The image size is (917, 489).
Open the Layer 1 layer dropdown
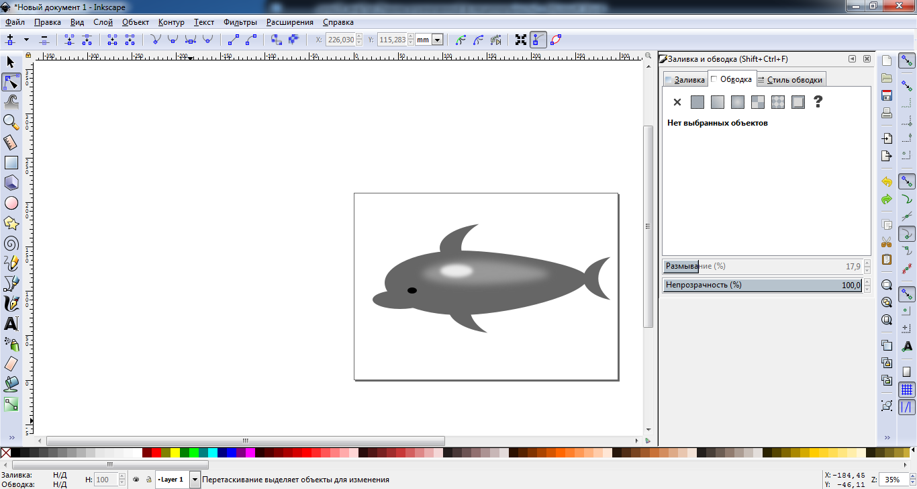point(195,480)
